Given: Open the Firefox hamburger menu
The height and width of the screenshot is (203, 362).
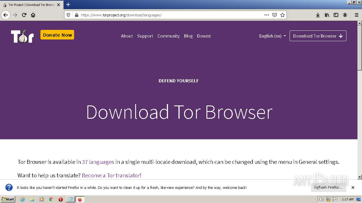Looking at the screenshot, I should click(x=357, y=15).
